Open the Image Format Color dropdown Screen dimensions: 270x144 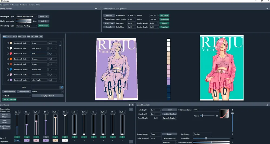[156, 134]
